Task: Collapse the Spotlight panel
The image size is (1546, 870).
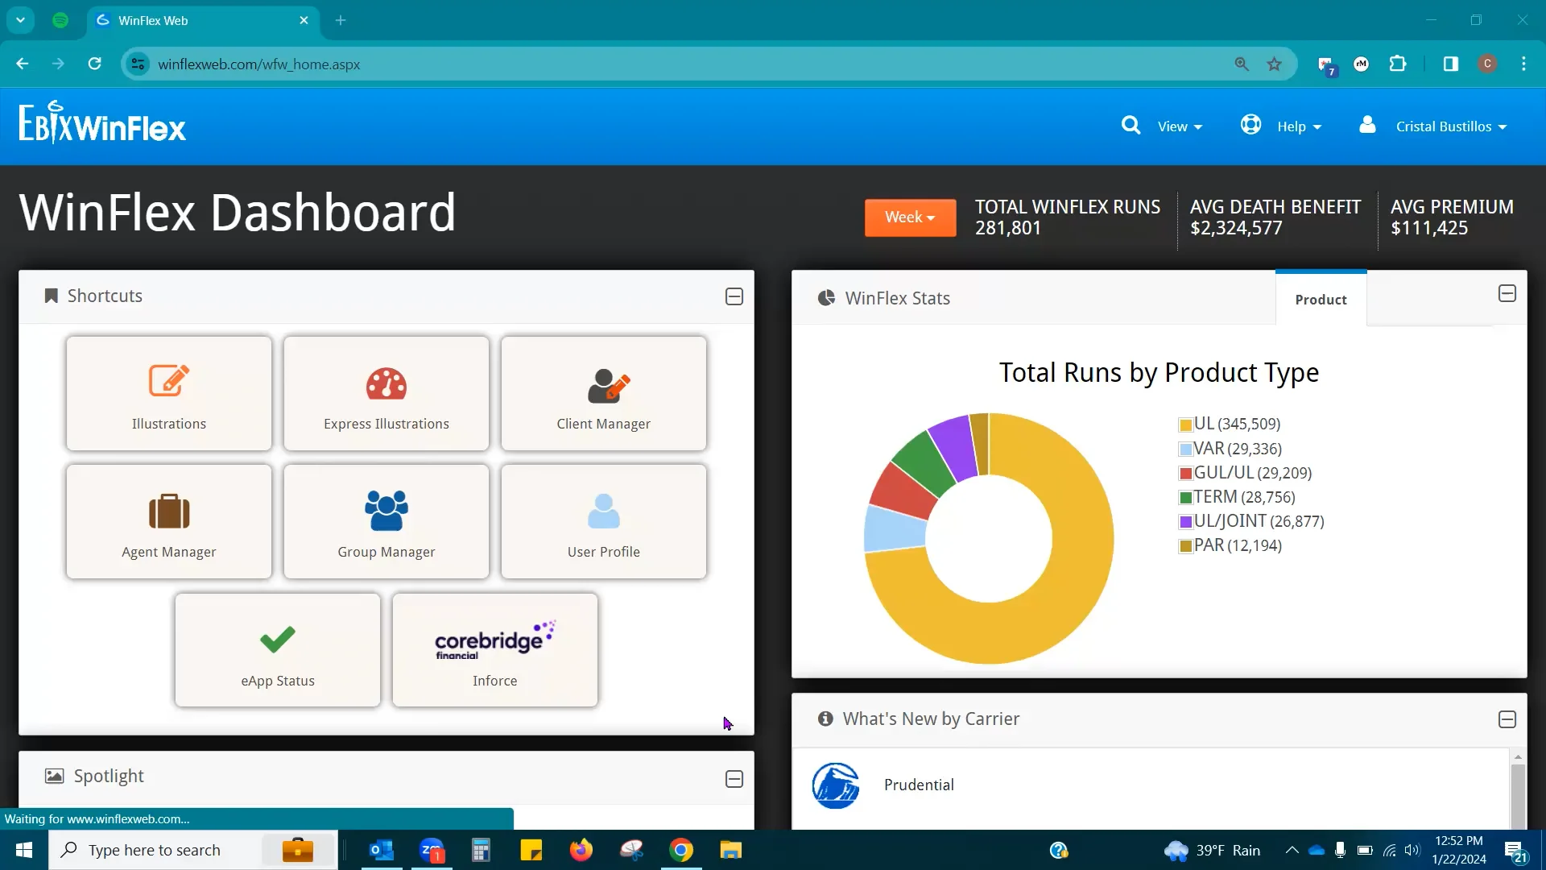Action: (734, 779)
